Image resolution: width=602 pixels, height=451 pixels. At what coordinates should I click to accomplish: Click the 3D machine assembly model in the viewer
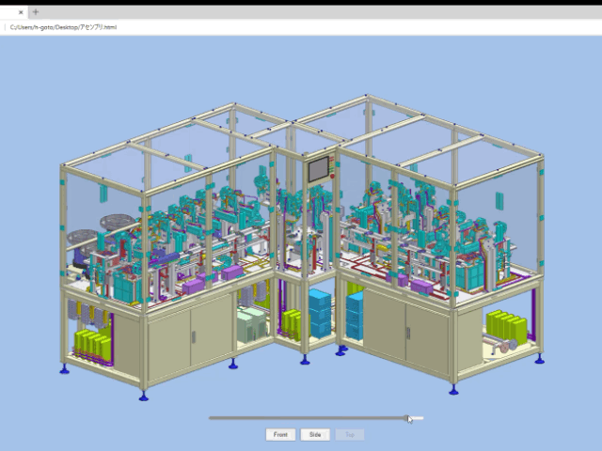(302, 247)
